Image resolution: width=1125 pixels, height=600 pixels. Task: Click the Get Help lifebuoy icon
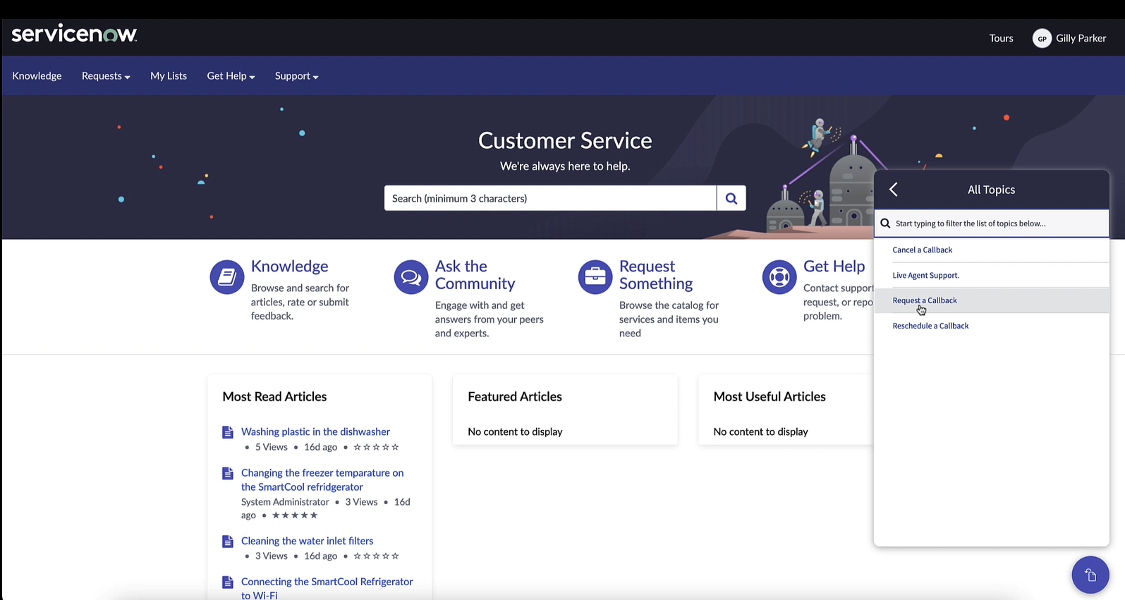pyautogui.click(x=779, y=277)
